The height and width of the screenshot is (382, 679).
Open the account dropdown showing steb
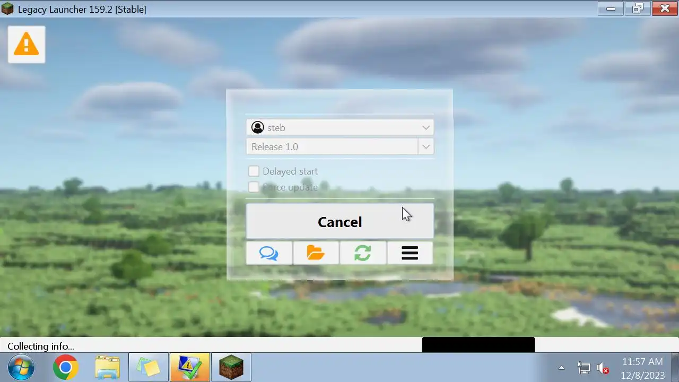point(339,127)
